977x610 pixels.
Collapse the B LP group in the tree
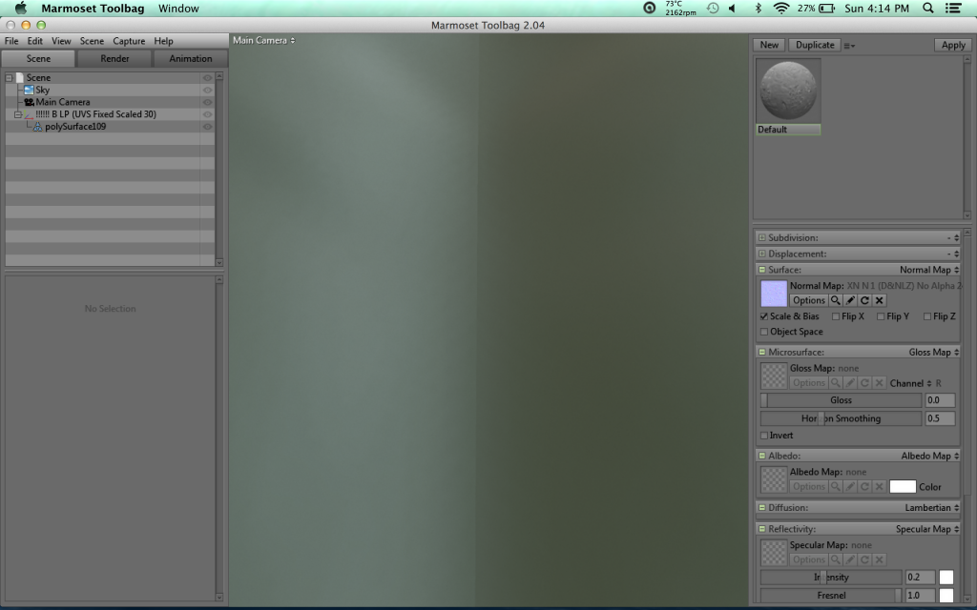pos(17,114)
